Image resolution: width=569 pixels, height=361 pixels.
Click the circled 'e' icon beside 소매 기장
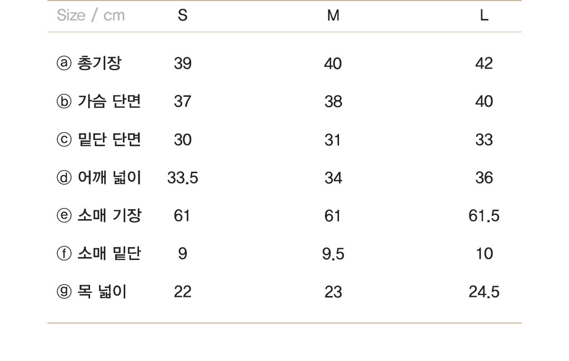pos(64,216)
